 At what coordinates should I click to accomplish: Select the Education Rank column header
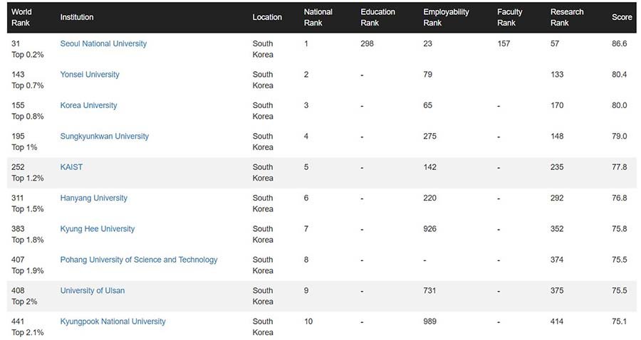[x=377, y=17]
